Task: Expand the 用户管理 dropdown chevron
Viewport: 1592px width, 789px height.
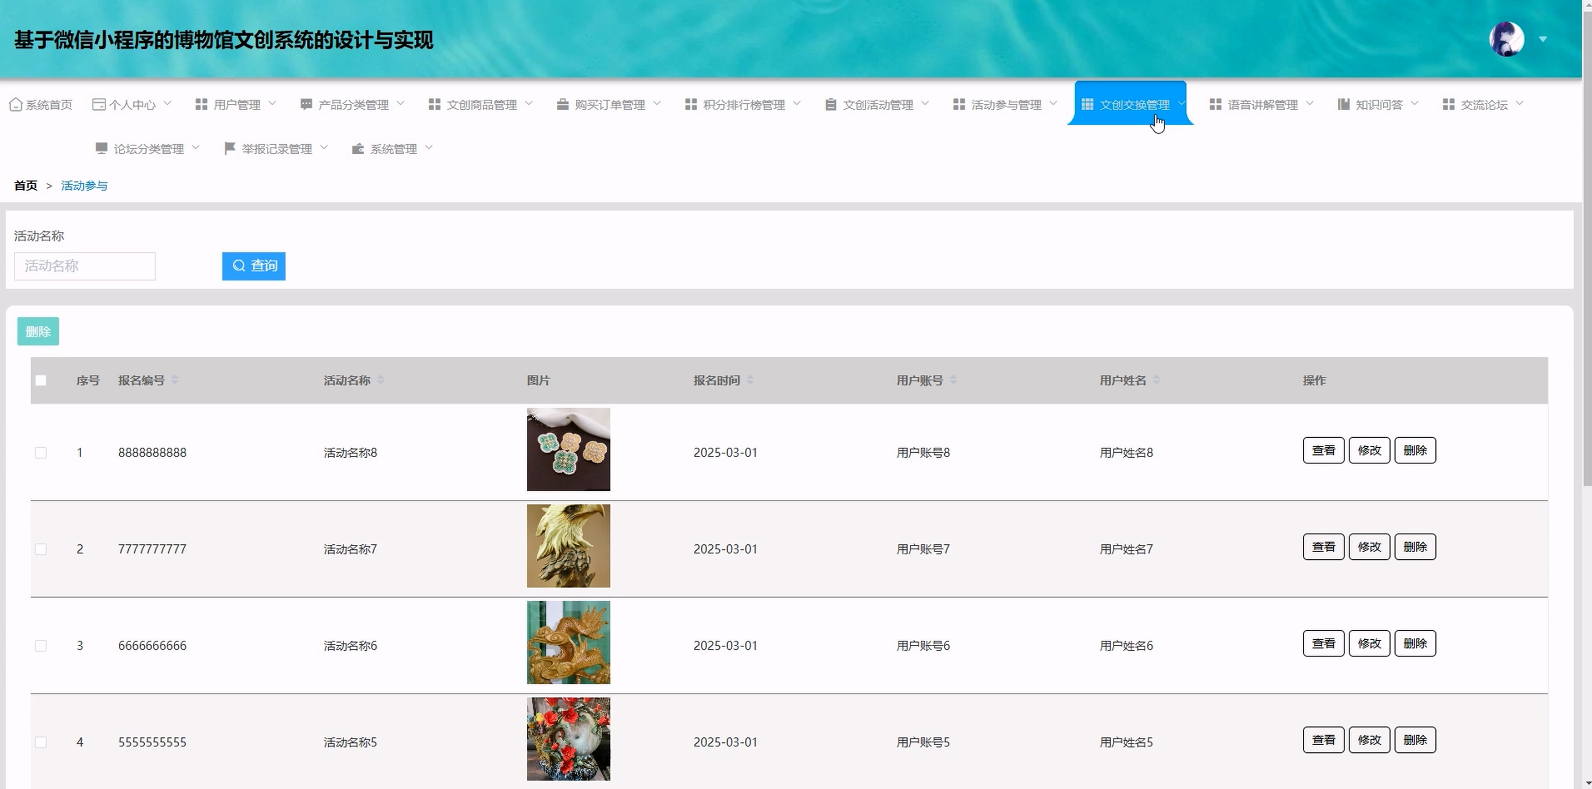Action: pyautogui.click(x=273, y=103)
